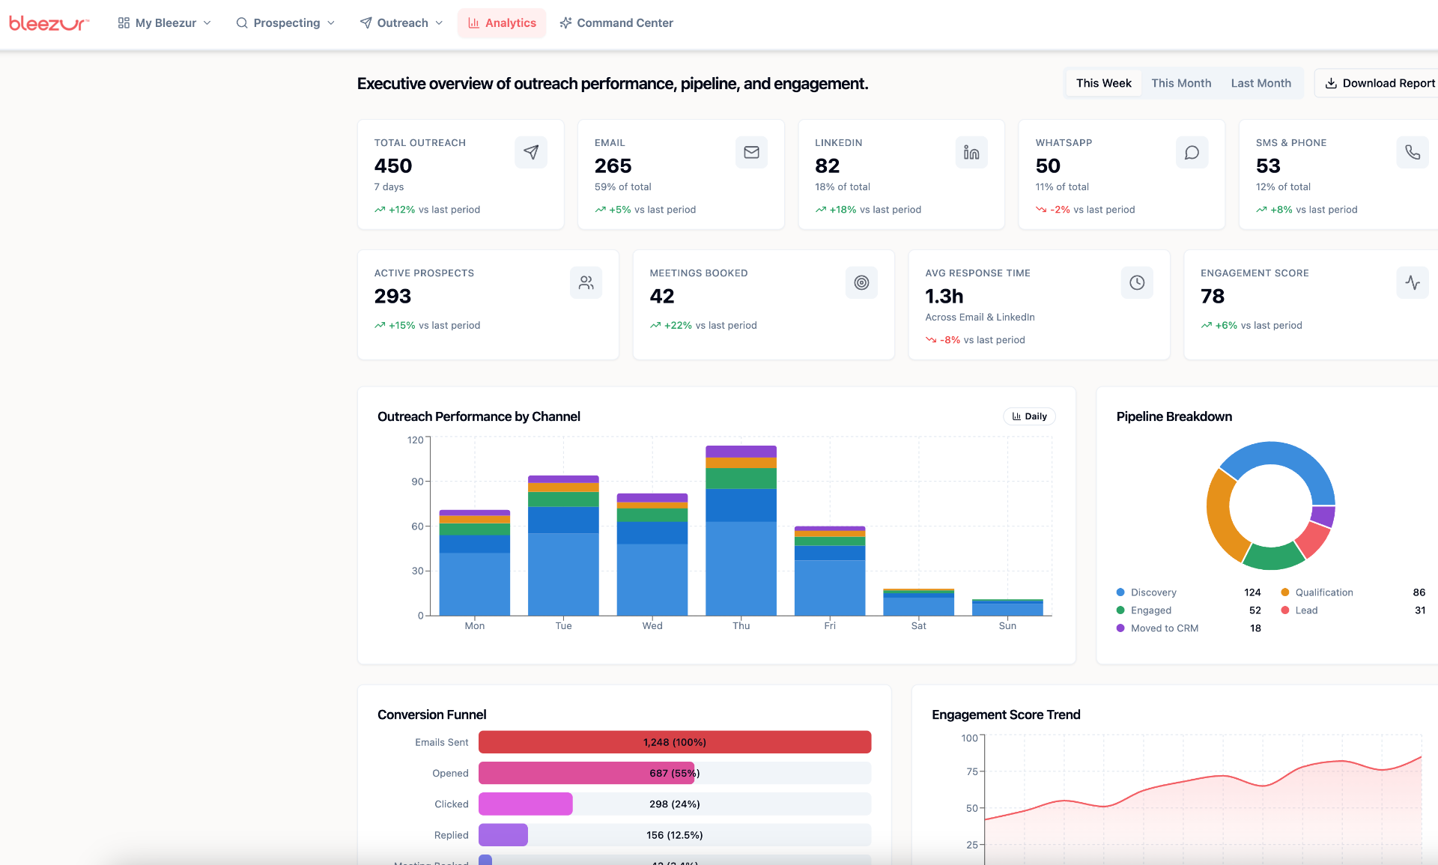1438x865 pixels.
Task: Click the Bleezur logo
Action: [x=49, y=23]
